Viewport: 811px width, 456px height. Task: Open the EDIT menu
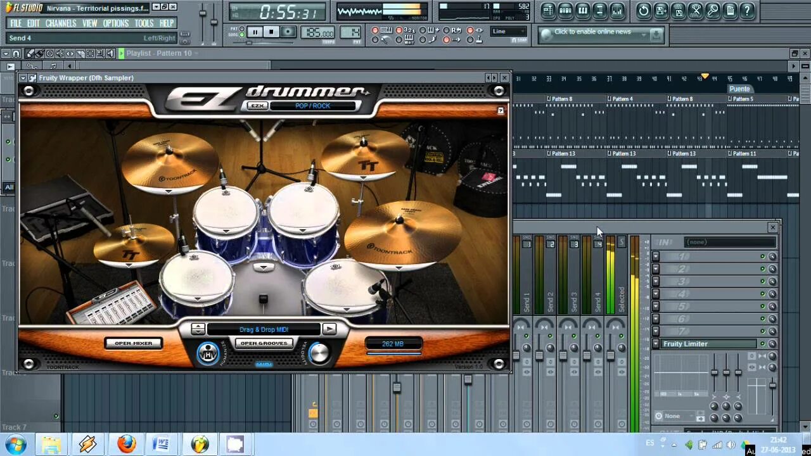(x=33, y=23)
